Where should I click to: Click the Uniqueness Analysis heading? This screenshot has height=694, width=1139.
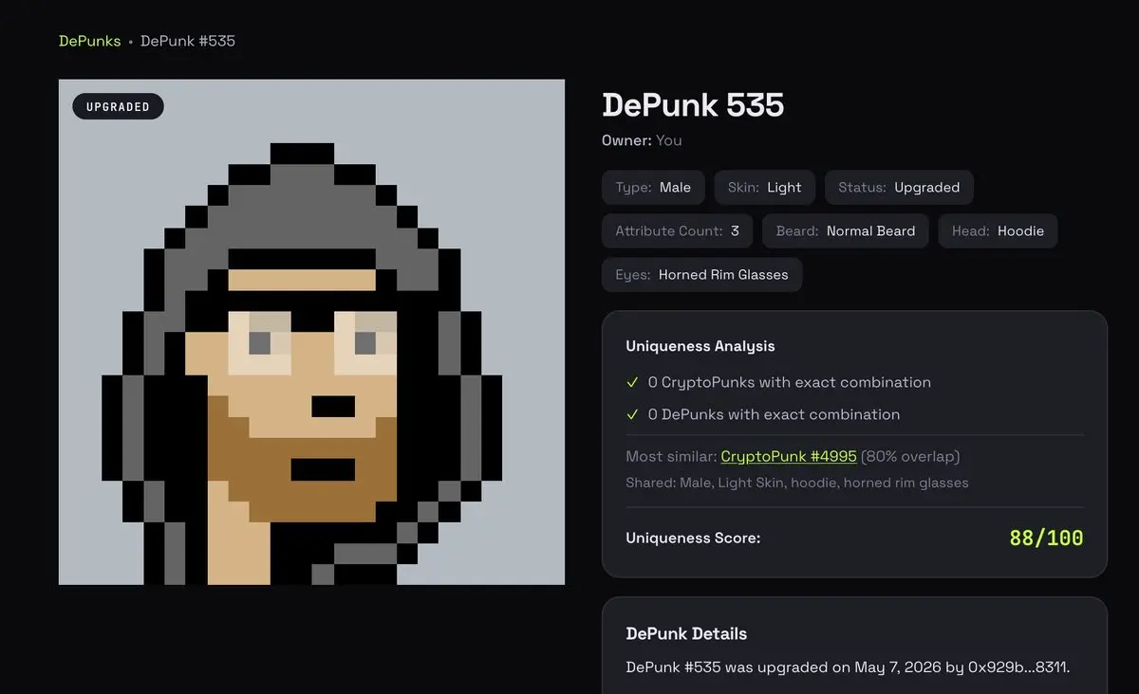tap(700, 346)
